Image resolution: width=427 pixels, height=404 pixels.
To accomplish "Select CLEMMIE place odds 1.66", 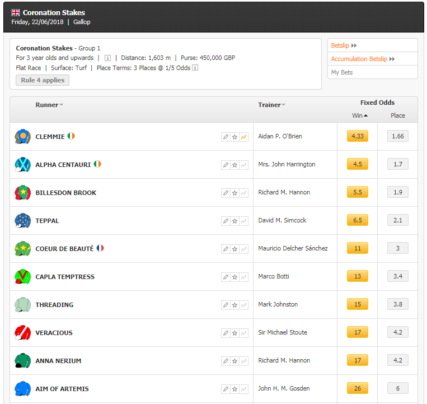I will point(398,136).
